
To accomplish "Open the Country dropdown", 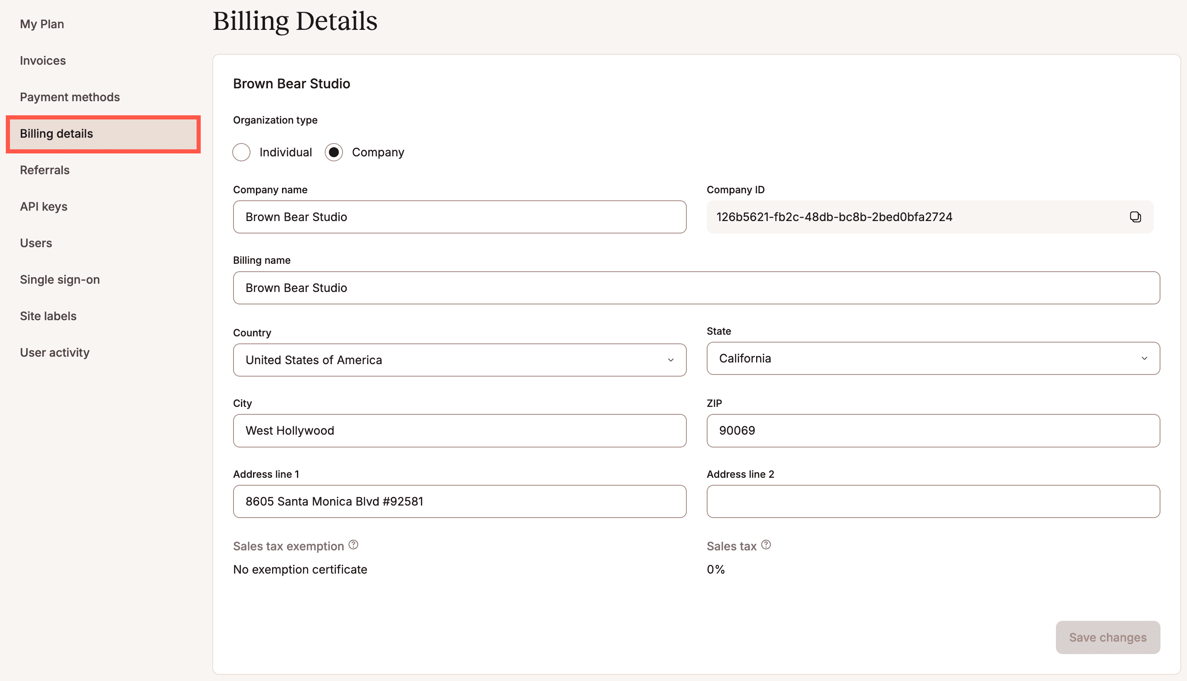I will pos(460,360).
